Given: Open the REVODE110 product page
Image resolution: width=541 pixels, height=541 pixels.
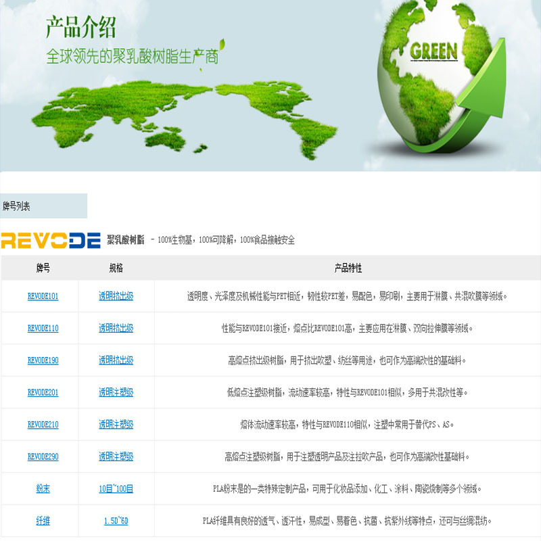Looking at the screenshot, I should click(42, 328).
